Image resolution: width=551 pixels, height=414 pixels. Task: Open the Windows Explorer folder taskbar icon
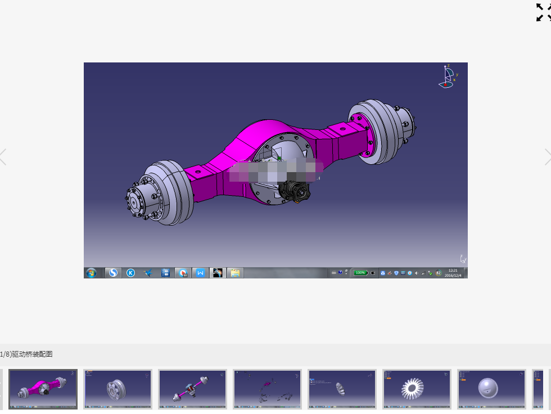coord(235,273)
